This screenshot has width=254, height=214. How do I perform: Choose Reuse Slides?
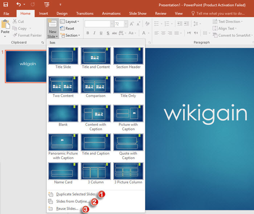67,209
